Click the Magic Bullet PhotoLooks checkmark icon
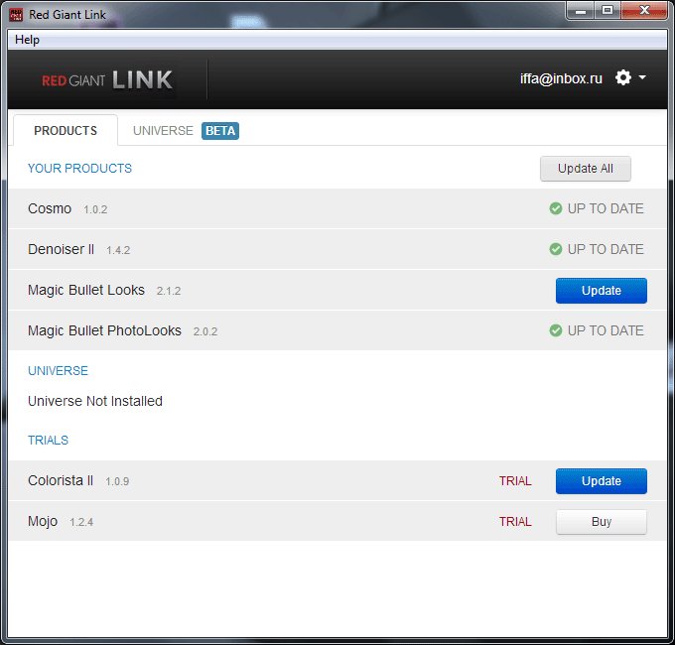 [x=555, y=330]
